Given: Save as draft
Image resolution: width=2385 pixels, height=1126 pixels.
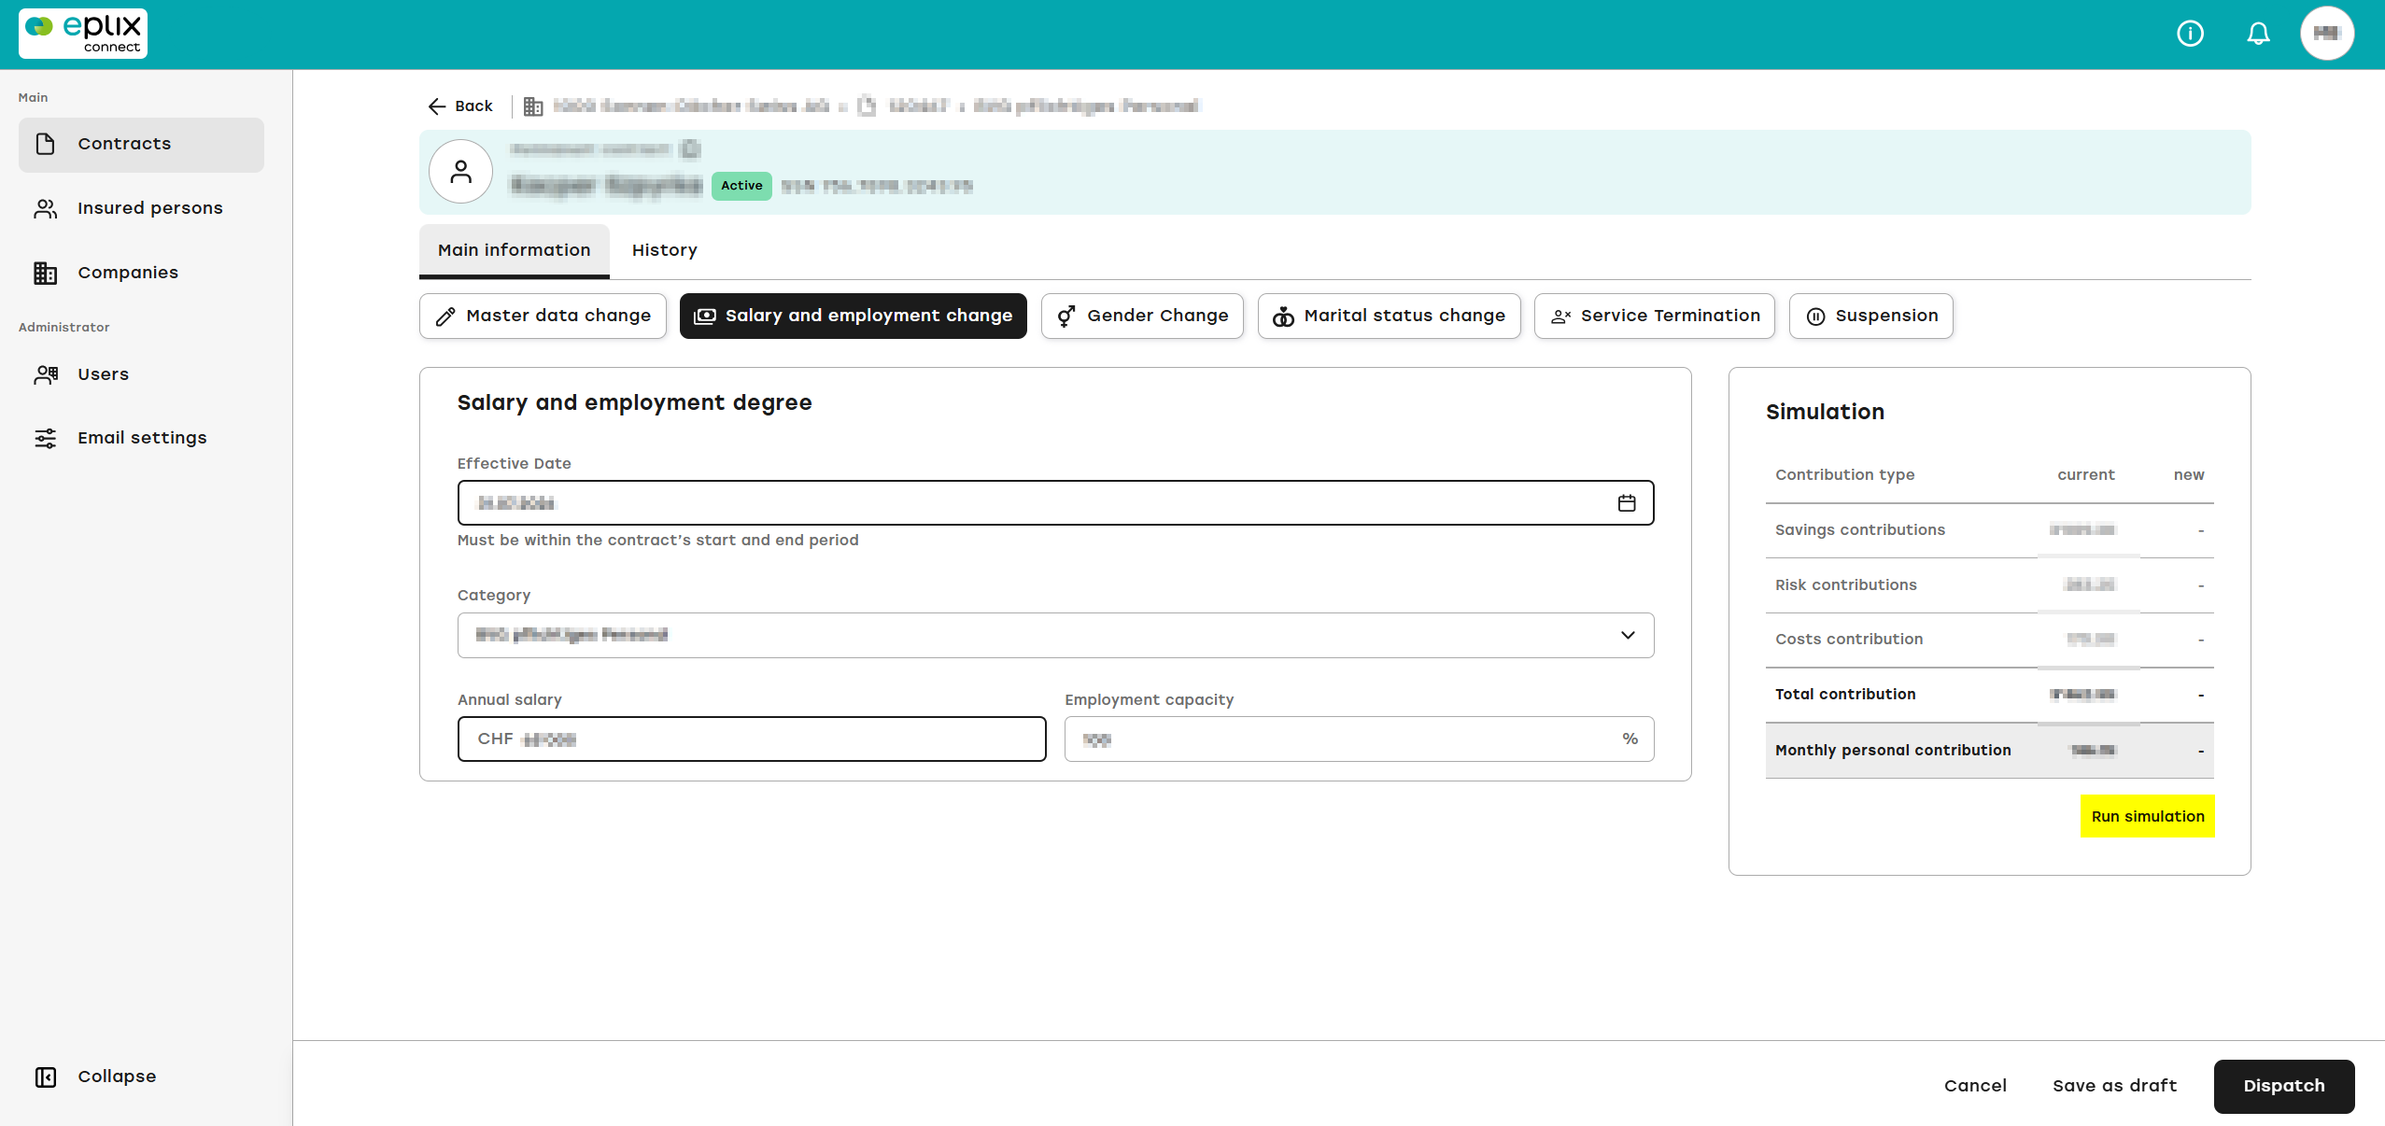Looking at the screenshot, I should [2114, 1086].
